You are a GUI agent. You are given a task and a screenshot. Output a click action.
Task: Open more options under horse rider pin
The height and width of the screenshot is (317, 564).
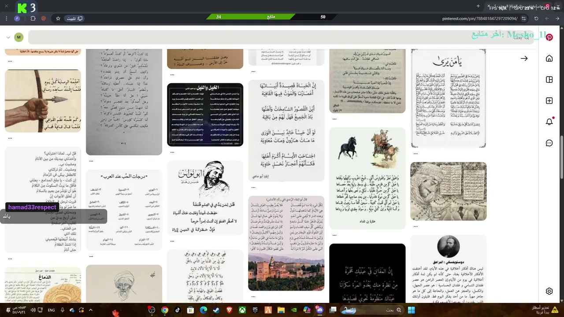334,235
